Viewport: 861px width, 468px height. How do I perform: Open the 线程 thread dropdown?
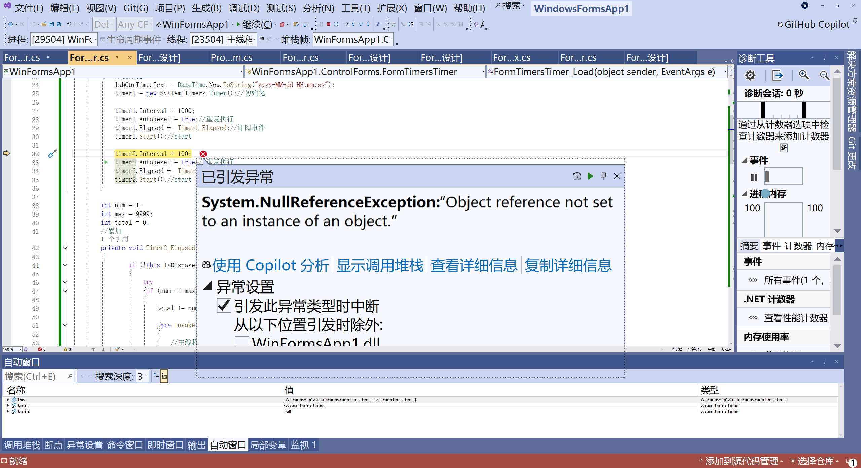click(x=254, y=40)
